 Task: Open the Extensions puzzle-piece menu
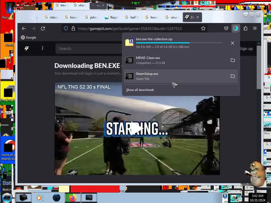point(245,28)
